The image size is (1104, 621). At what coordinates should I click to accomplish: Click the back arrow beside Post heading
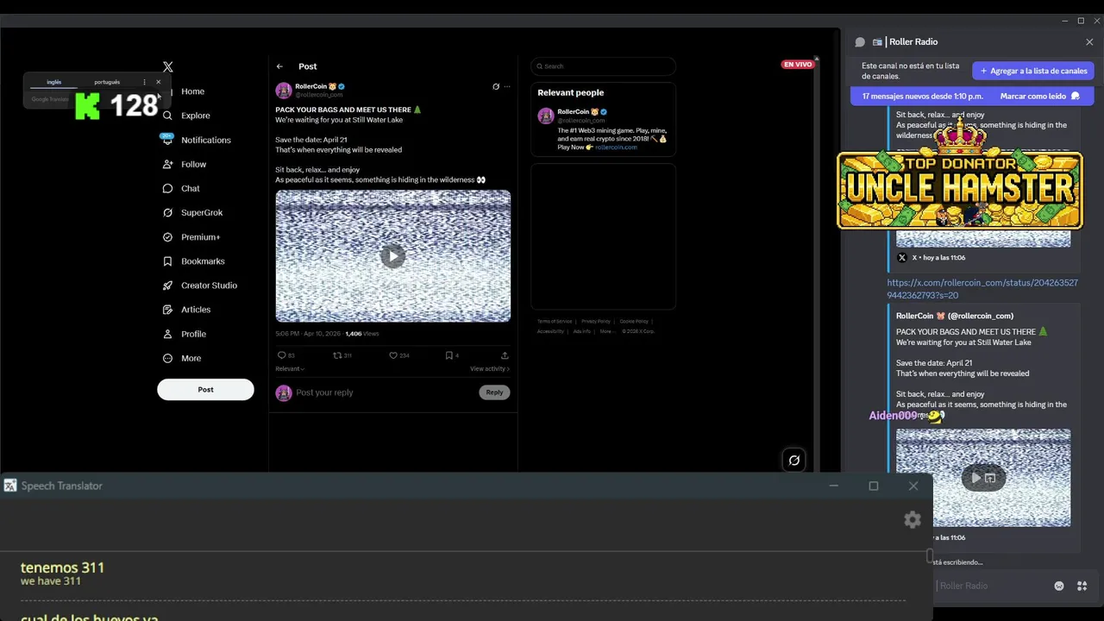[279, 66]
